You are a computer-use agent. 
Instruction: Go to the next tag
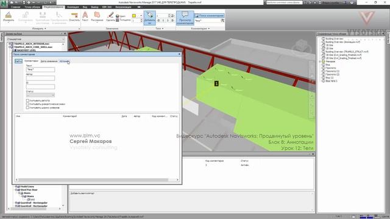point(168,21)
